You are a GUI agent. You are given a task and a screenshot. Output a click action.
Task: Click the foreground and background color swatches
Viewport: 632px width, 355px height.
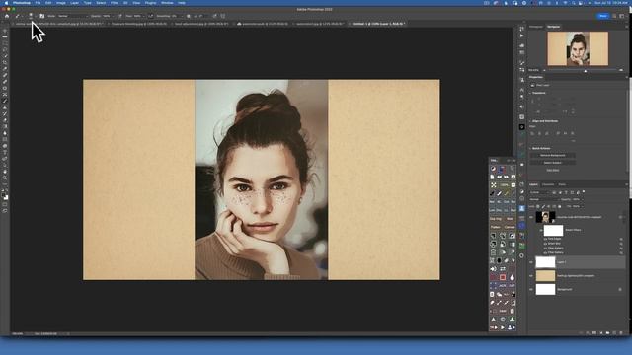5,196
